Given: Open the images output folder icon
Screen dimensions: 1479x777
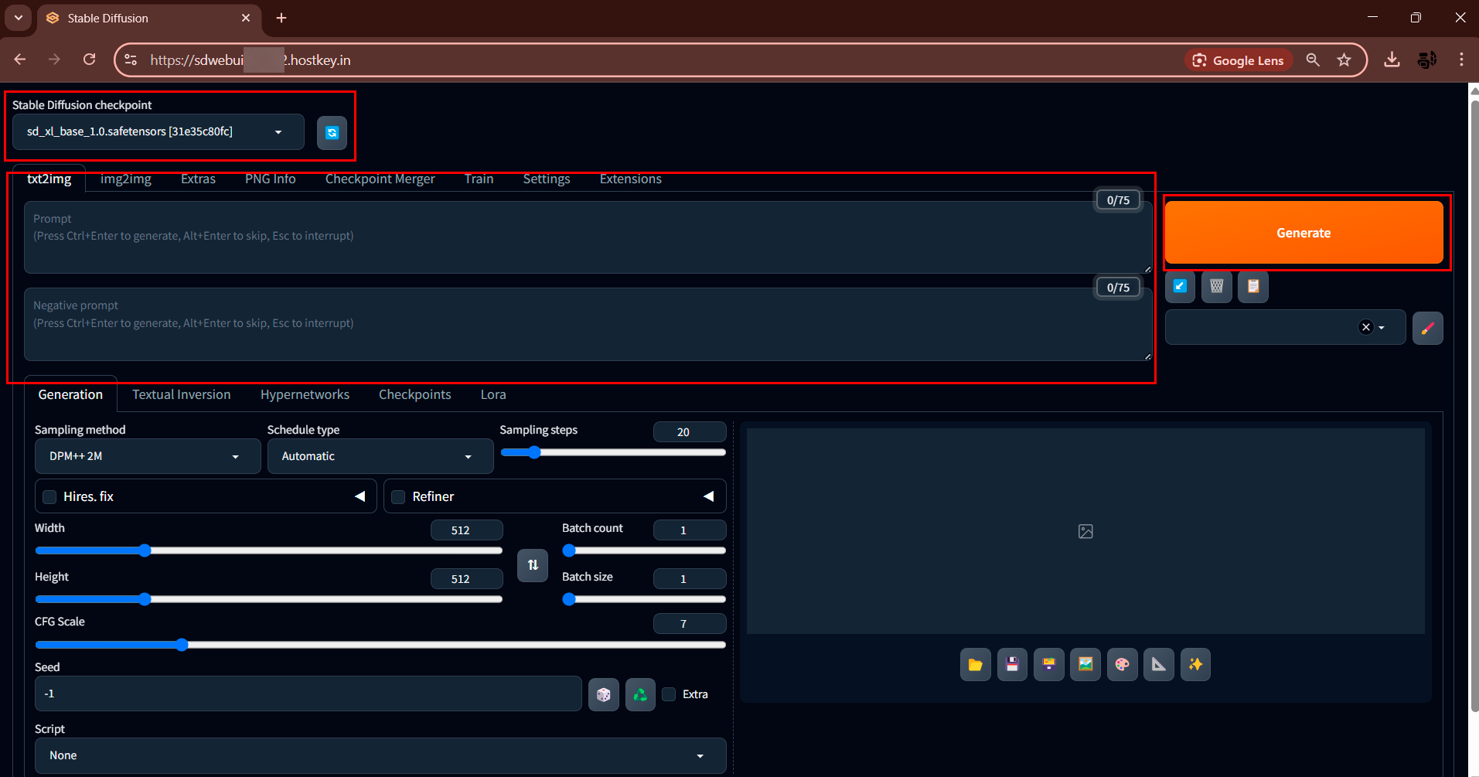Looking at the screenshot, I should point(975,665).
